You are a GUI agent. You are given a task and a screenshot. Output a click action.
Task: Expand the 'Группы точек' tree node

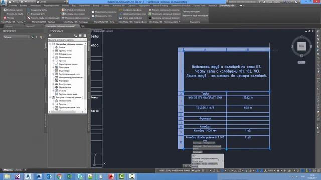53,51
